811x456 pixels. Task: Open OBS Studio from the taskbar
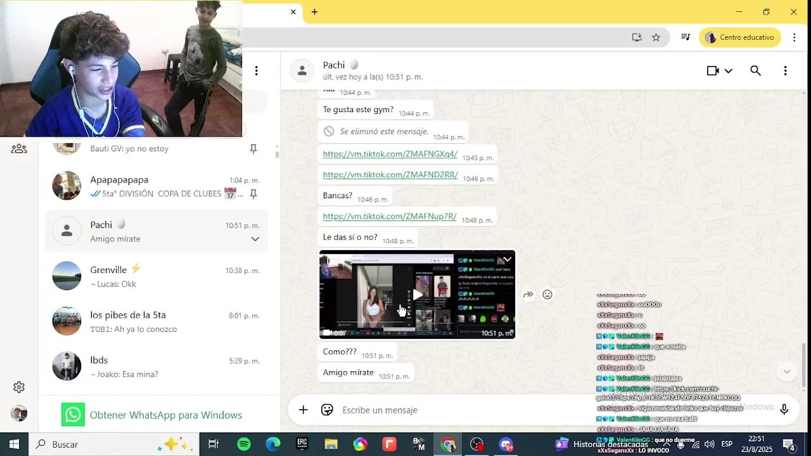pos(477,445)
